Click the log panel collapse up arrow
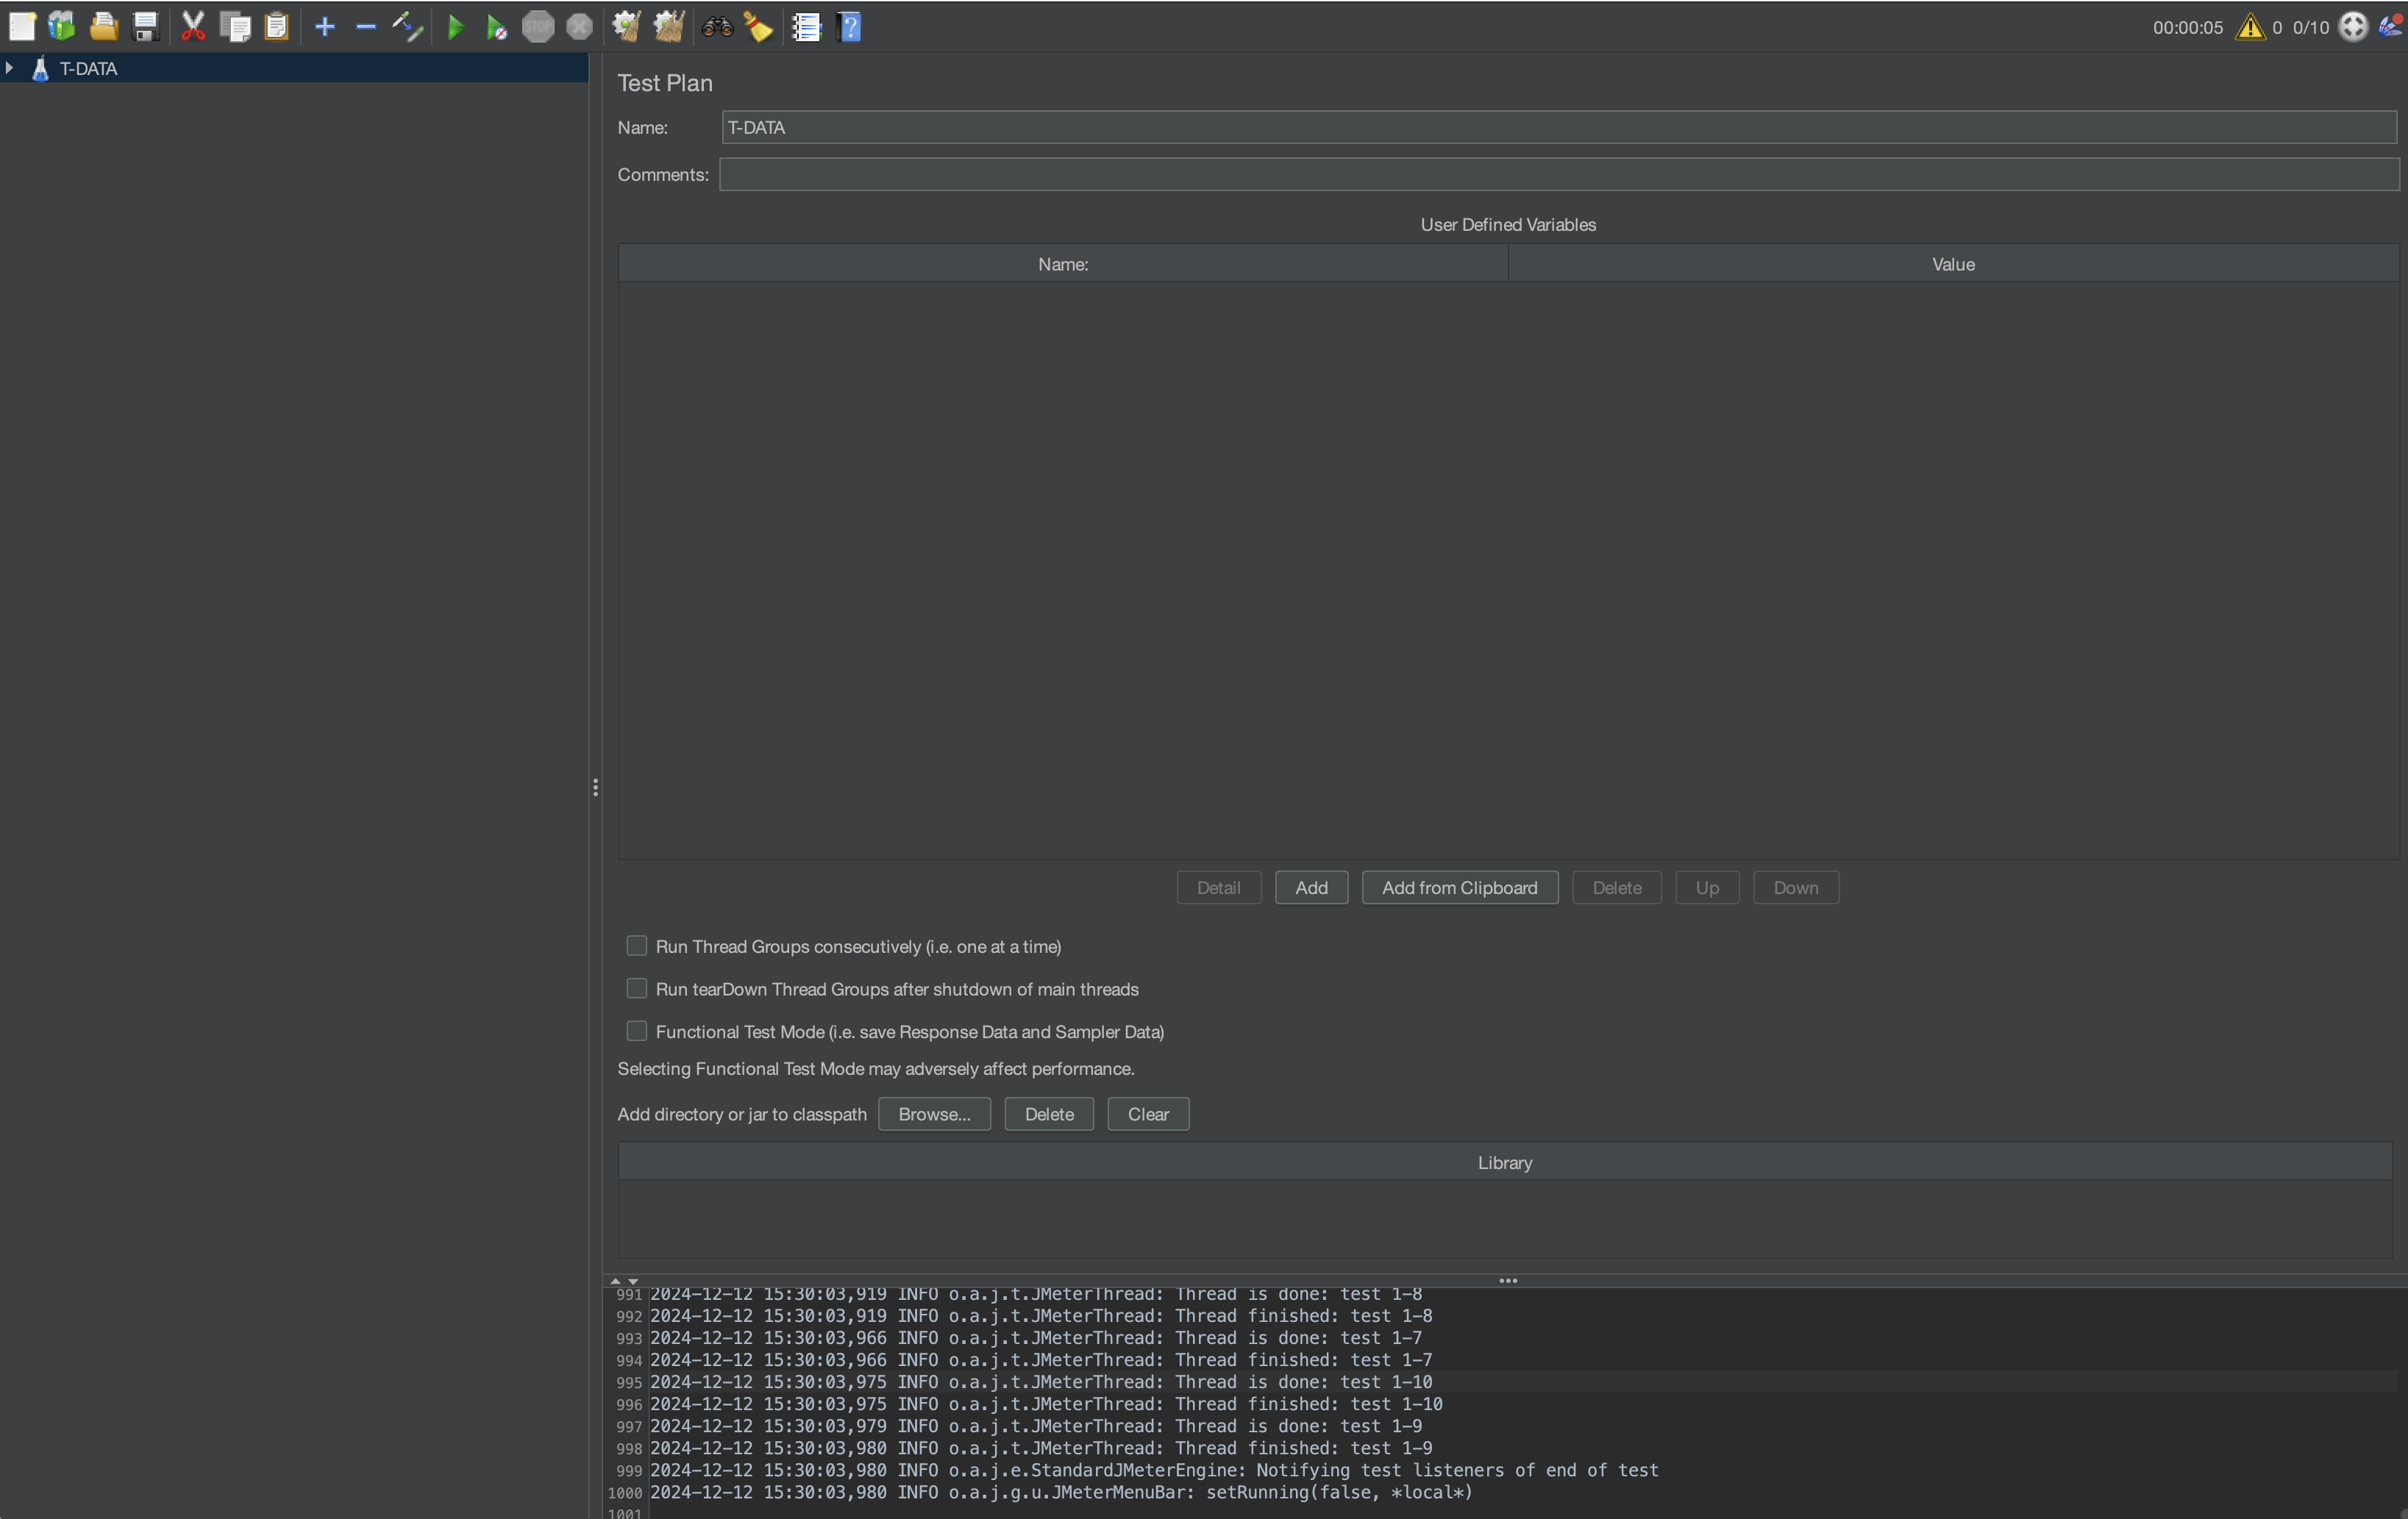 point(615,1280)
